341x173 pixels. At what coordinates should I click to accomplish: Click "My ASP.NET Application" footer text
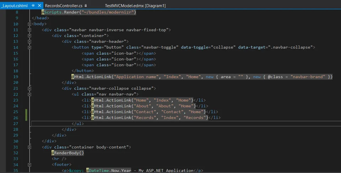click(x=166, y=171)
